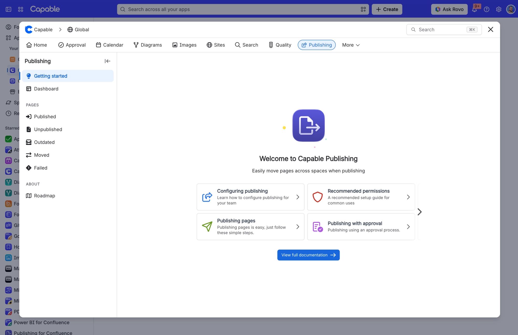Switch to the Calendar tab
The height and width of the screenshot is (335, 518).
pyautogui.click(x=109, y=45)
